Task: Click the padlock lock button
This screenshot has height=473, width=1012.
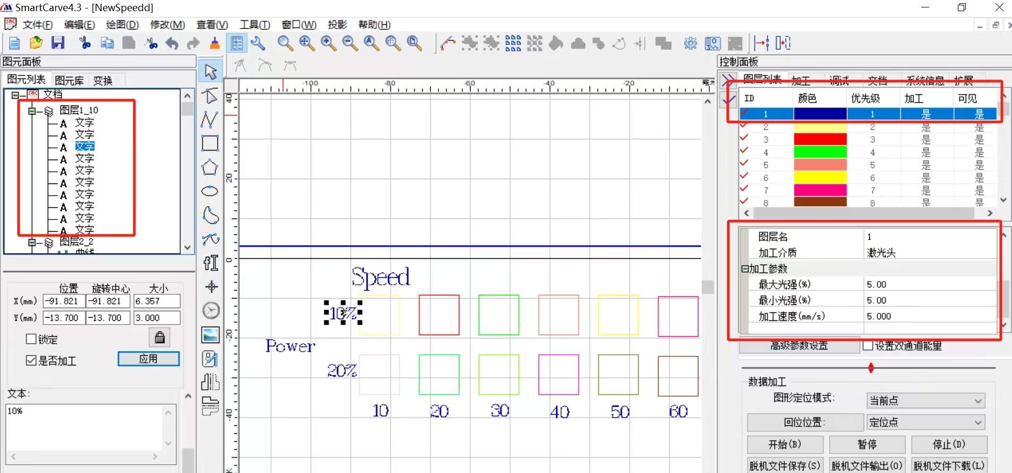Action: pos(159,337)
